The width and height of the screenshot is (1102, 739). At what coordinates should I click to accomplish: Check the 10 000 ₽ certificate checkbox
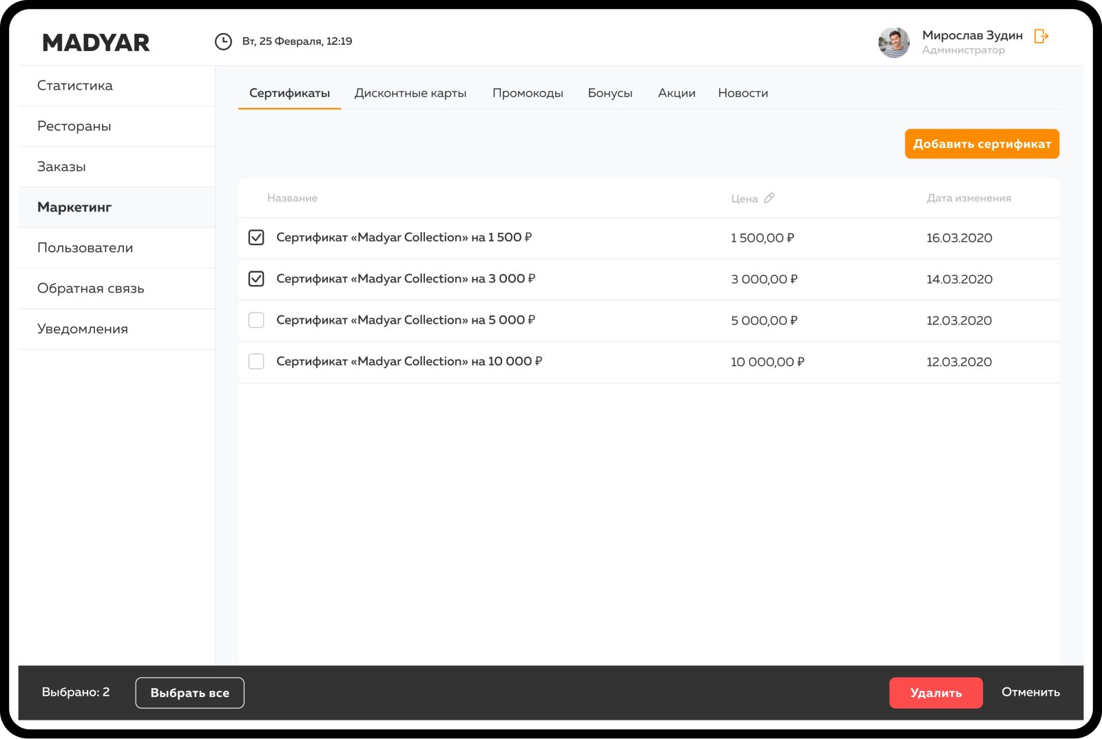click(x=256, y=362)
